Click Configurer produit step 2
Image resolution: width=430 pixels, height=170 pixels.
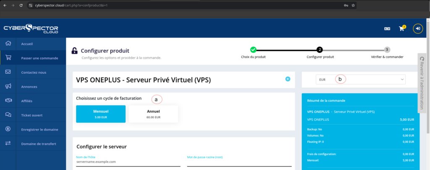(320, 50)
